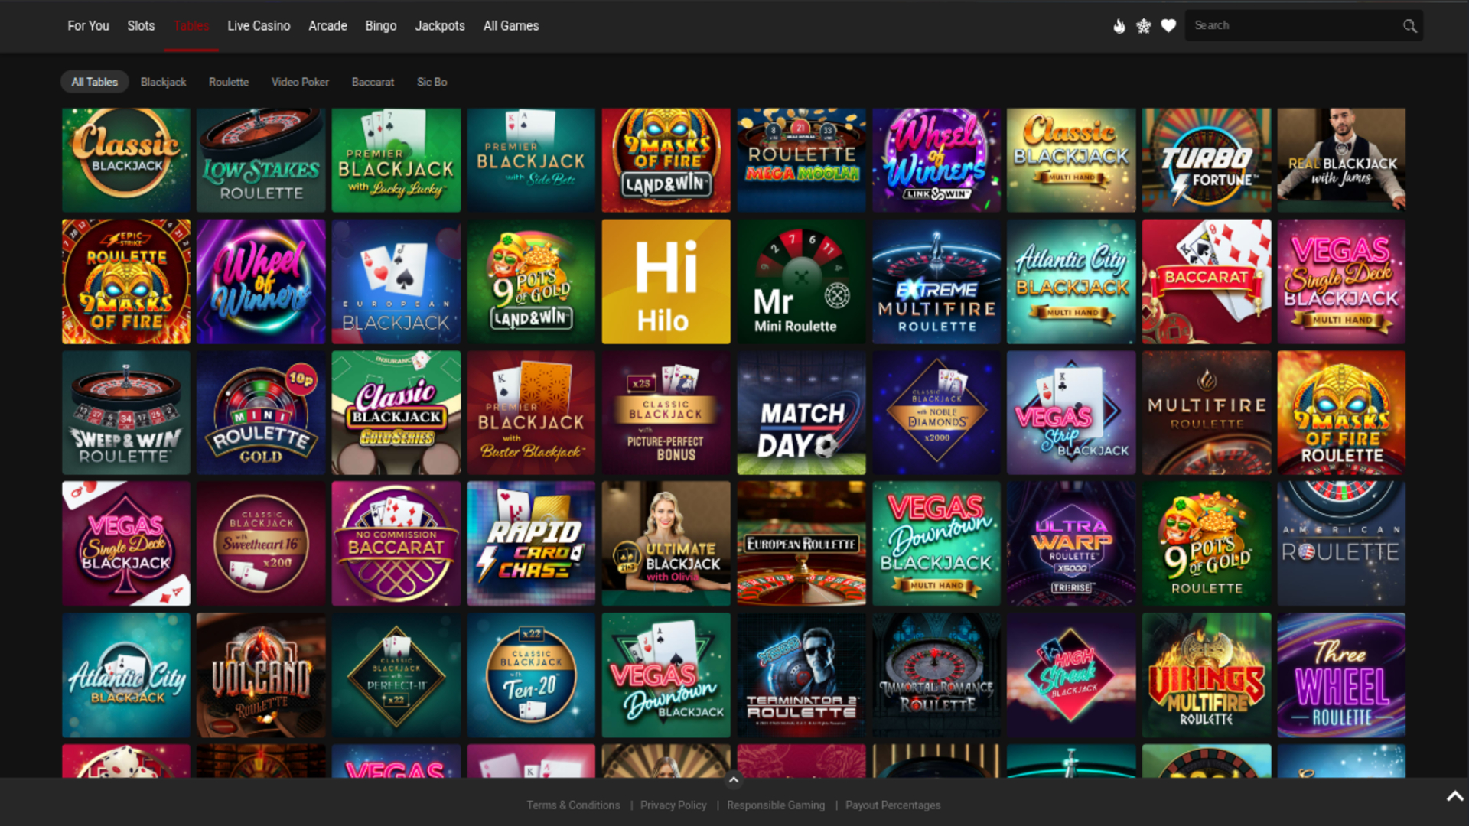Launch the Hi Hilo game tile
The width and height of the screenshot is (1469, 826).
(666, 281)
